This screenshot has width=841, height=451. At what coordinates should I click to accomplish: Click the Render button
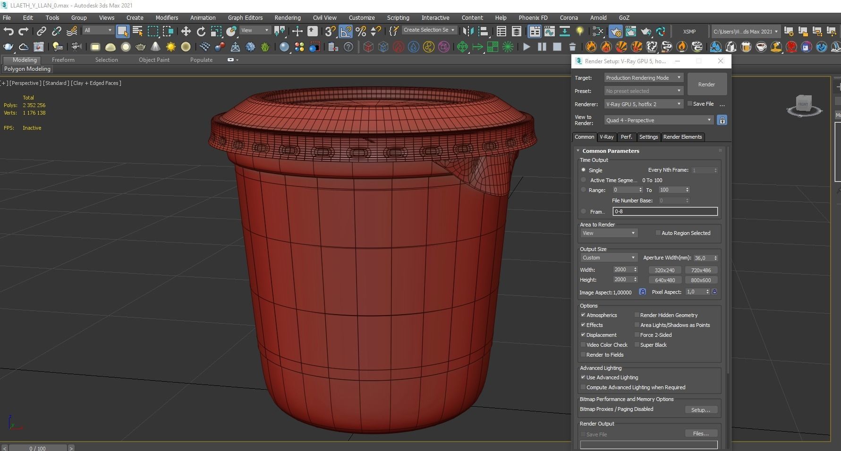pos(707,84)
